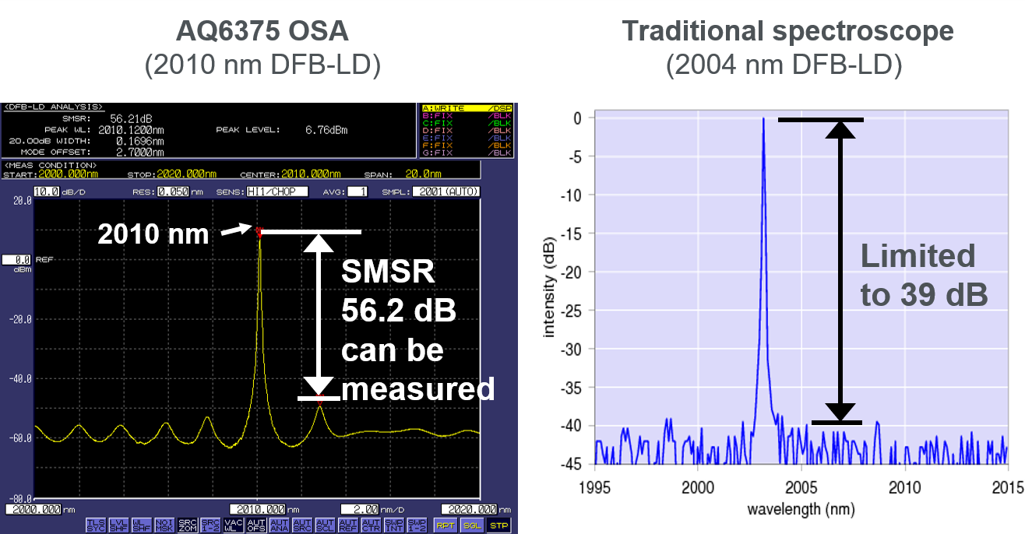Click the WL SHF wavelength shift icon

[142, 525]
